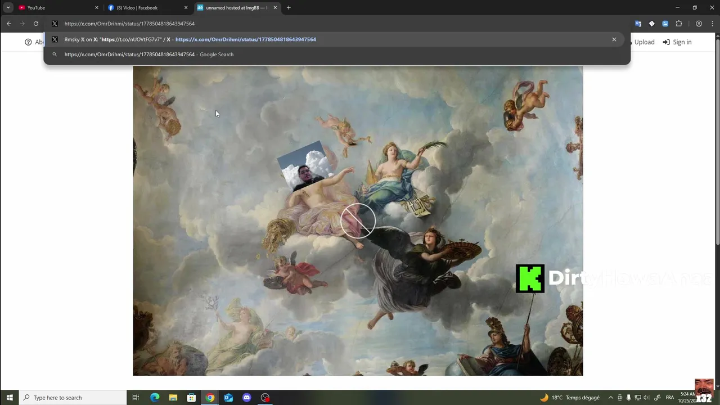720x405 pixels.
Task: Reload the current page
Action: coord(36,24)
